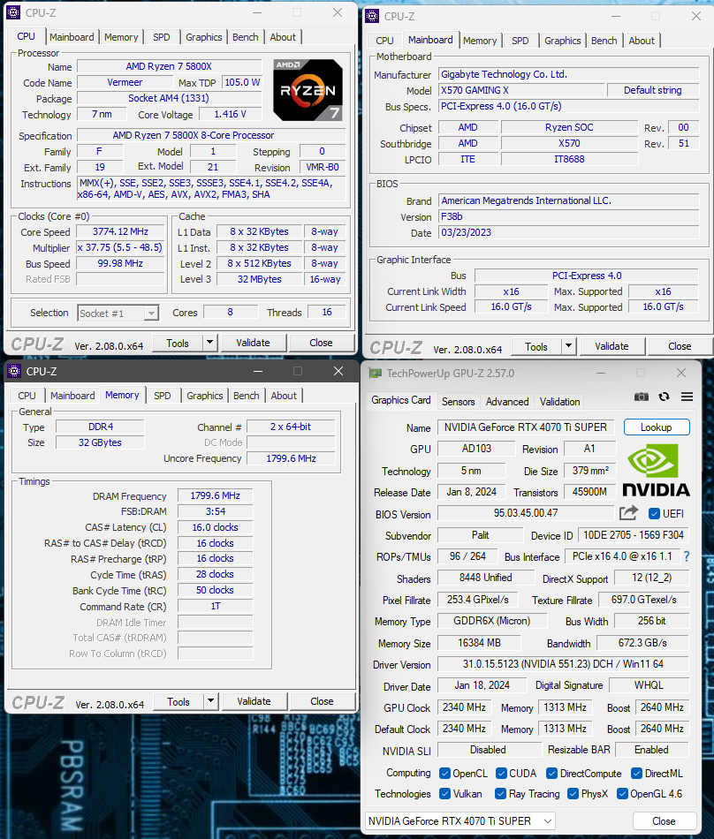Open About tab in Memory CPU-Z window
This screenshot has height=839, width=714.
click(x=283, y=396)
